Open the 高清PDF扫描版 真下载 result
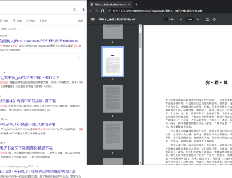232x178 pixels. [28, 101]
